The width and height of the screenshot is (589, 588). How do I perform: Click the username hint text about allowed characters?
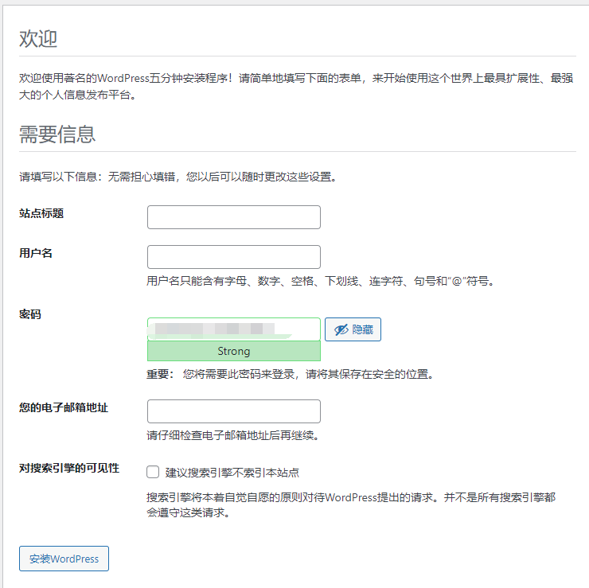(x=322, y=281)
